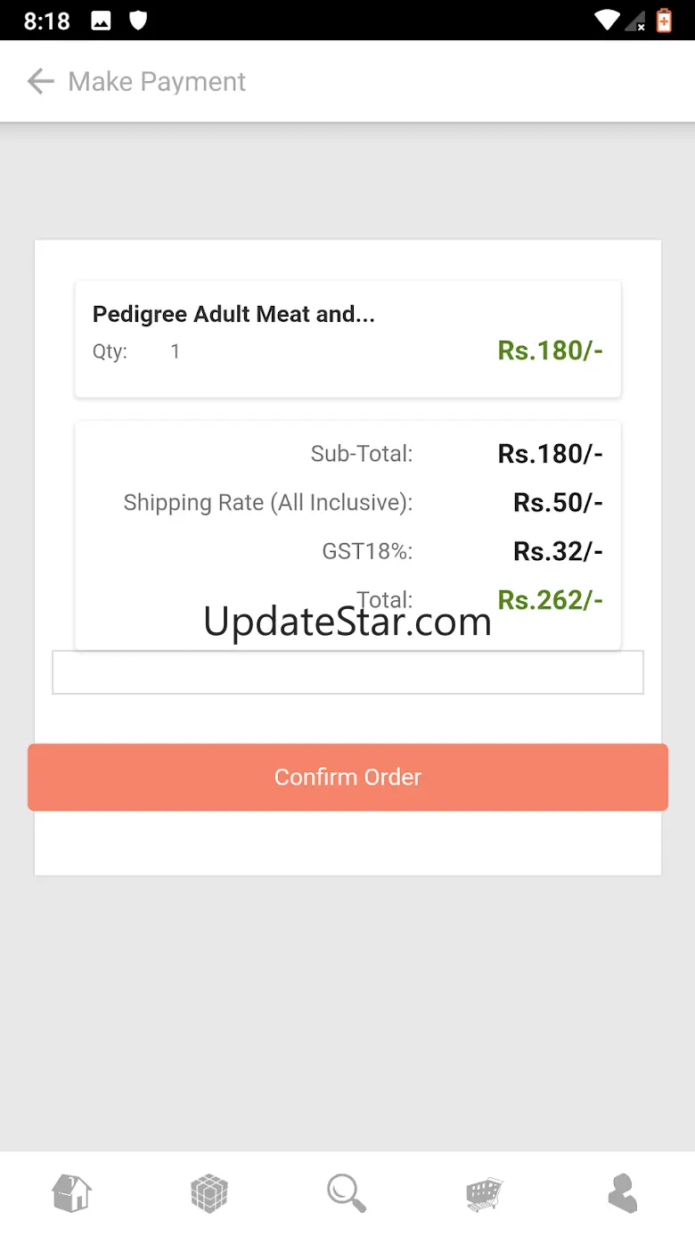Tap the Wi-Fi signal icon

point(608,21)
